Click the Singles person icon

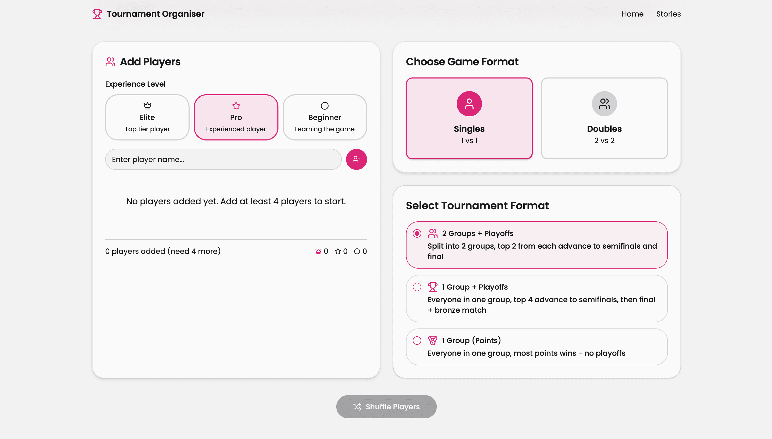tap(469, 103)
